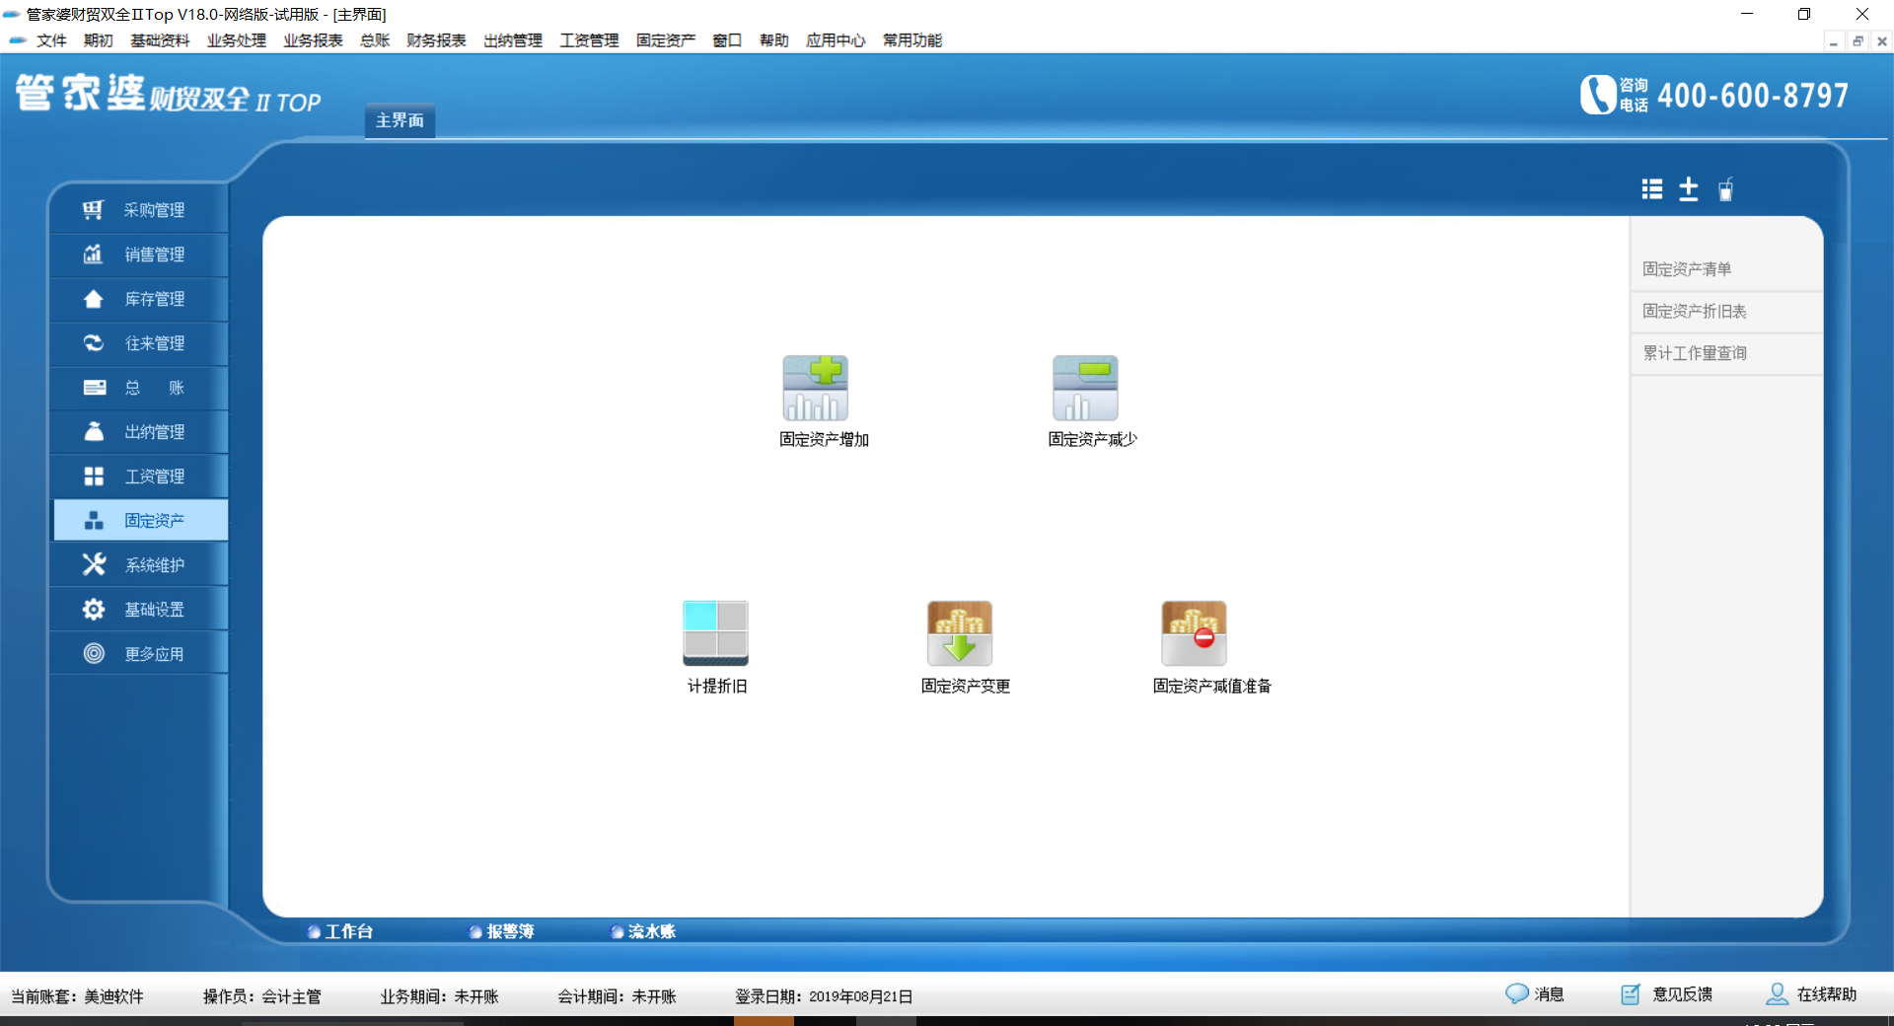Click the 操作员: 会计主管 status text
The image size is (1894, 1026).
(262, 996)
